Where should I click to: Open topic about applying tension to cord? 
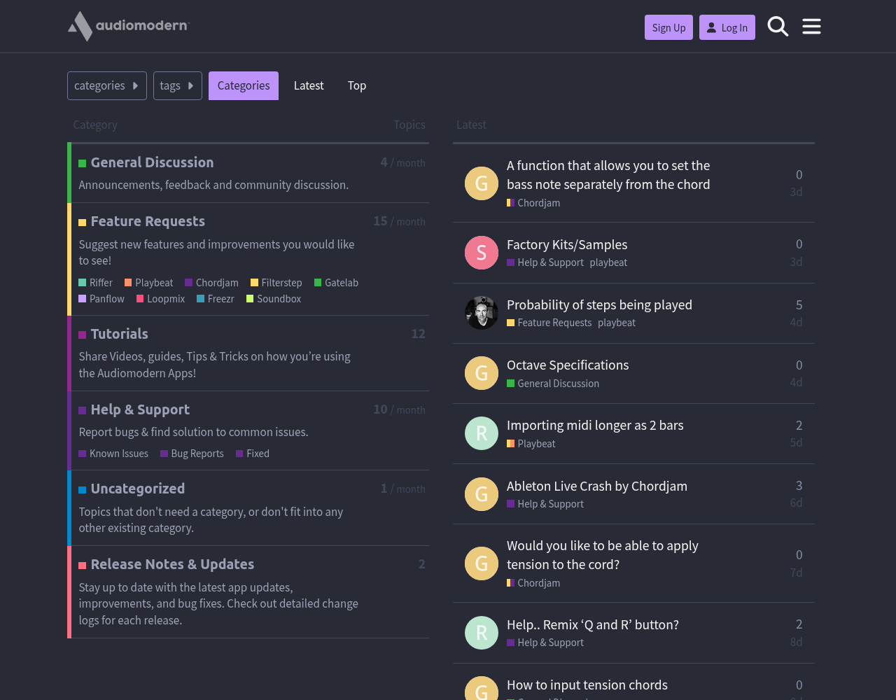pyautogui.click(x=603, y=555)
